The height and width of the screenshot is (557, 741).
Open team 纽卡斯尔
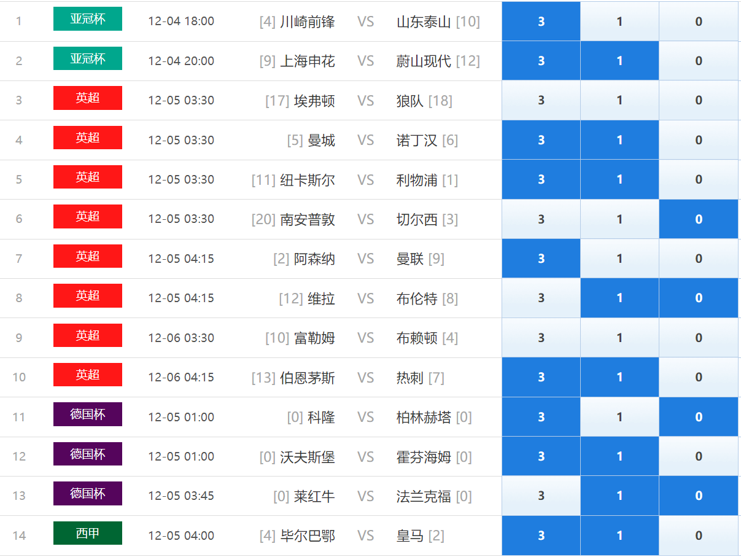tap(308, 180)
